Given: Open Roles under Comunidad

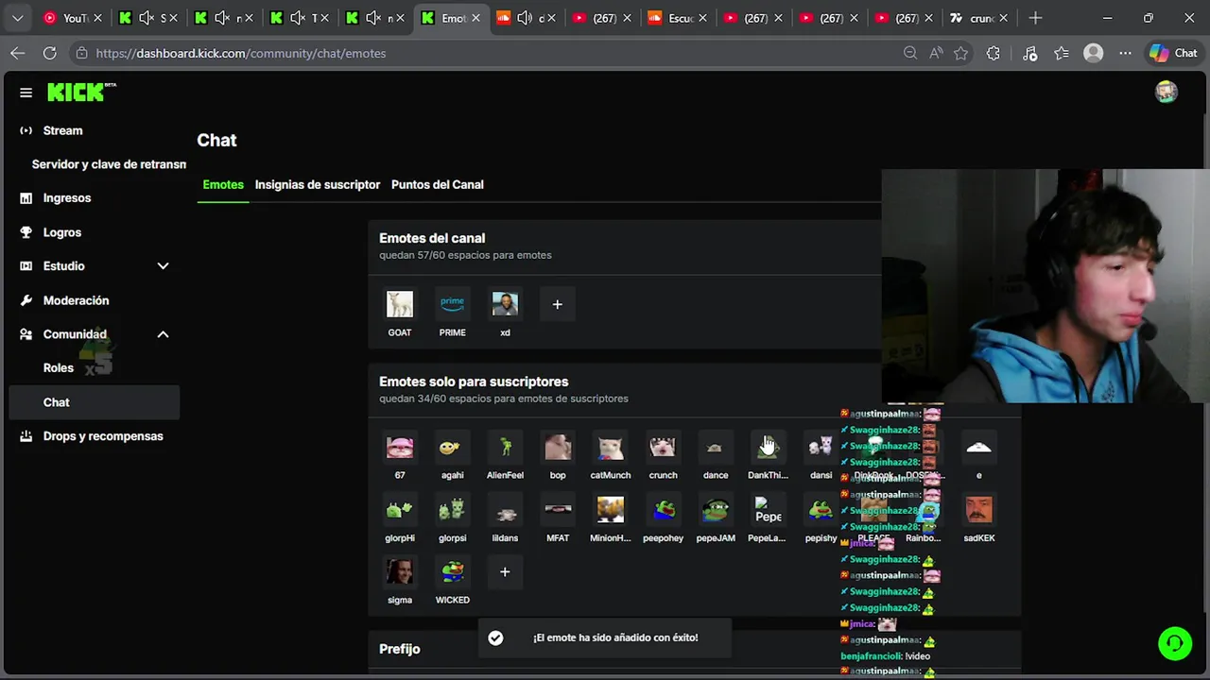Looking at the screenshot, I should coord(58,368).
